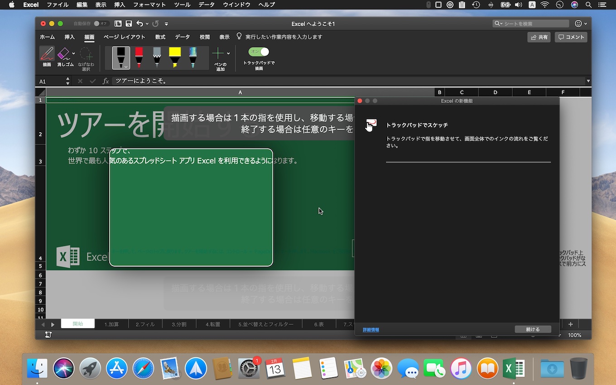The image size is (616, 385).
Task: Switch to the Home (ホーム) ribbon tab
Action: (x=47, y=37)
